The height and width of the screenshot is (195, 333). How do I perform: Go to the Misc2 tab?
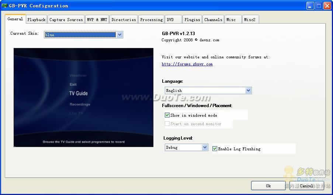(251, 20)
